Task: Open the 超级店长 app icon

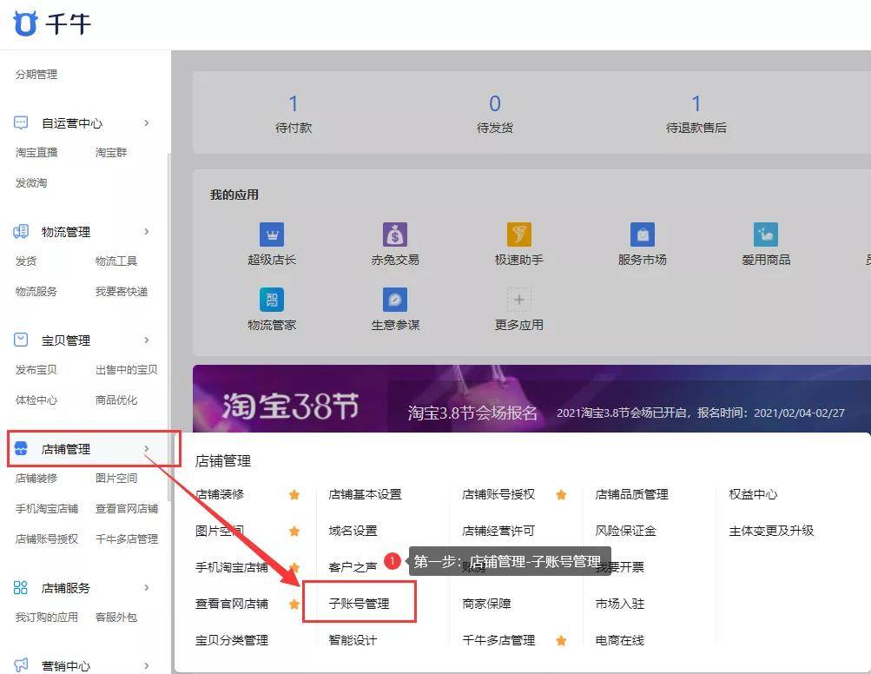Action: tap(272, 235)
